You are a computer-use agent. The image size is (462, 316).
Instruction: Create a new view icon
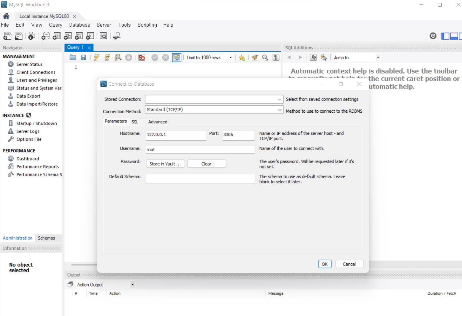coord(68,36)
